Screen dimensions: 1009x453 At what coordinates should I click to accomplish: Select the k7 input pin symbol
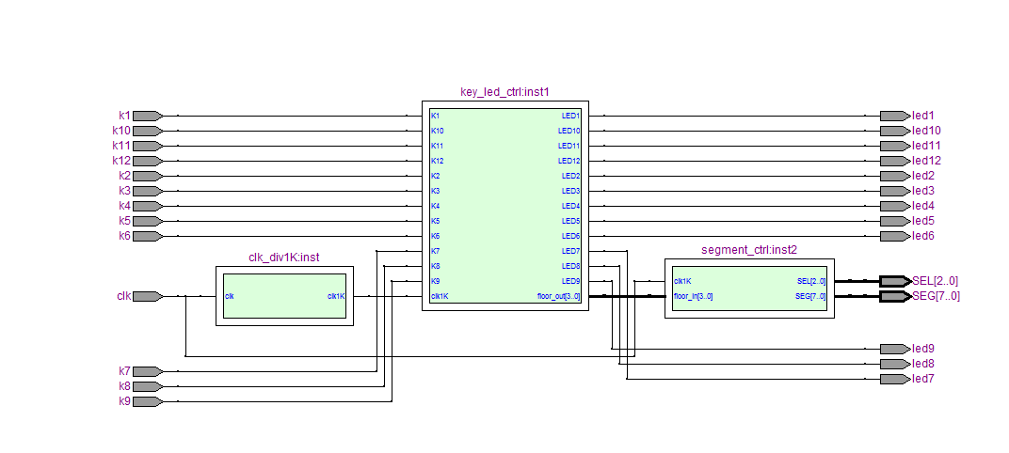[x=148, y=371]
